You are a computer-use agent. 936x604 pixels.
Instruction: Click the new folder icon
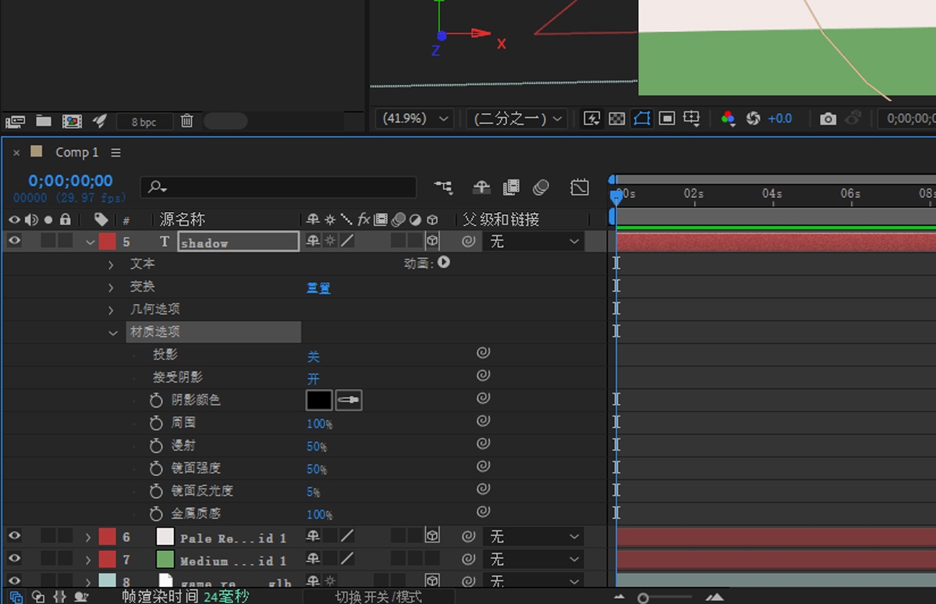(x=44, y=121)
